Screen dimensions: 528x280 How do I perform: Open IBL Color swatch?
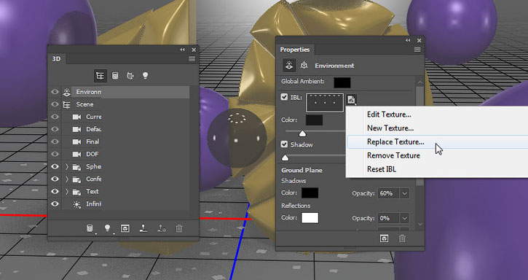tap(314, 120)
